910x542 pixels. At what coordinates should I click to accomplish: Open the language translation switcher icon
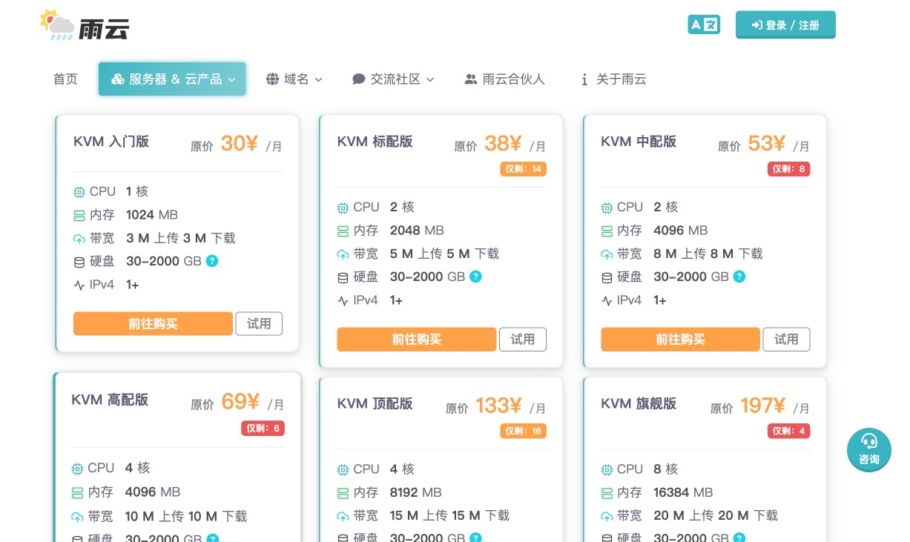pos(704,24)
